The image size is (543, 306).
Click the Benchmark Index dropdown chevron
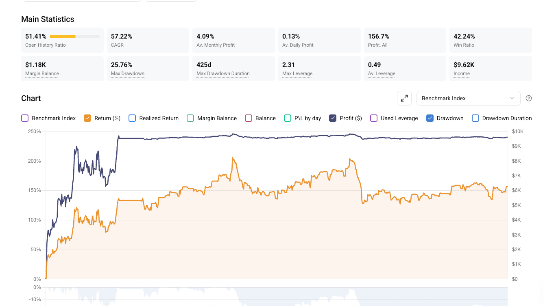512,98
